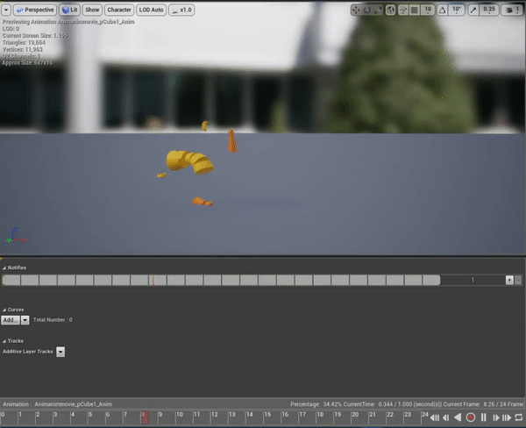Click the large yellow curved mesh piece

point(189,162)
